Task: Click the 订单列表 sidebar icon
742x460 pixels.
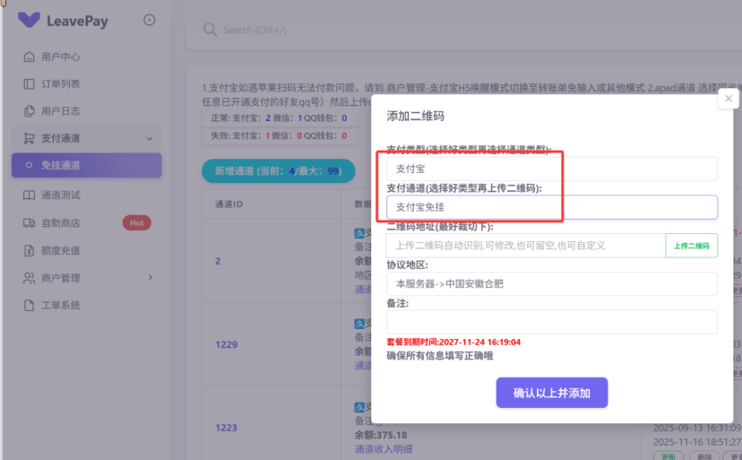Action: pos(30,84)
